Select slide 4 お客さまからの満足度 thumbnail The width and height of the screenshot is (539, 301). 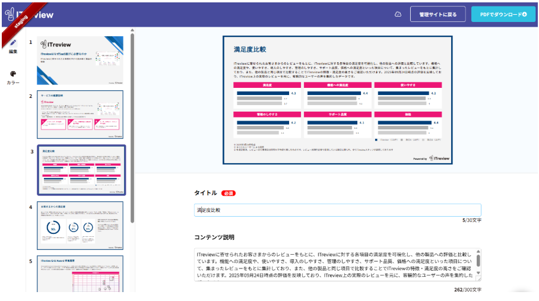point(80,226)
